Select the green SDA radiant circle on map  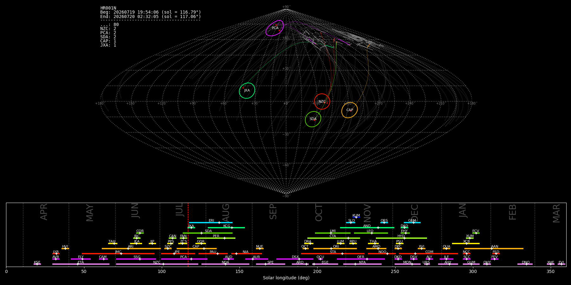click(313, 119)
